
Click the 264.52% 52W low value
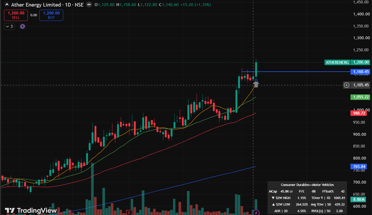point(301,204)
